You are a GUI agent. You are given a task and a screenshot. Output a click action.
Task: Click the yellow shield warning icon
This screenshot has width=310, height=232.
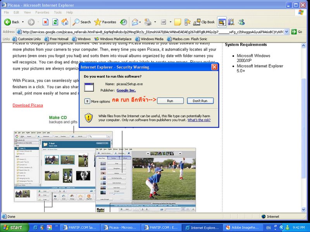click(89, 118)
